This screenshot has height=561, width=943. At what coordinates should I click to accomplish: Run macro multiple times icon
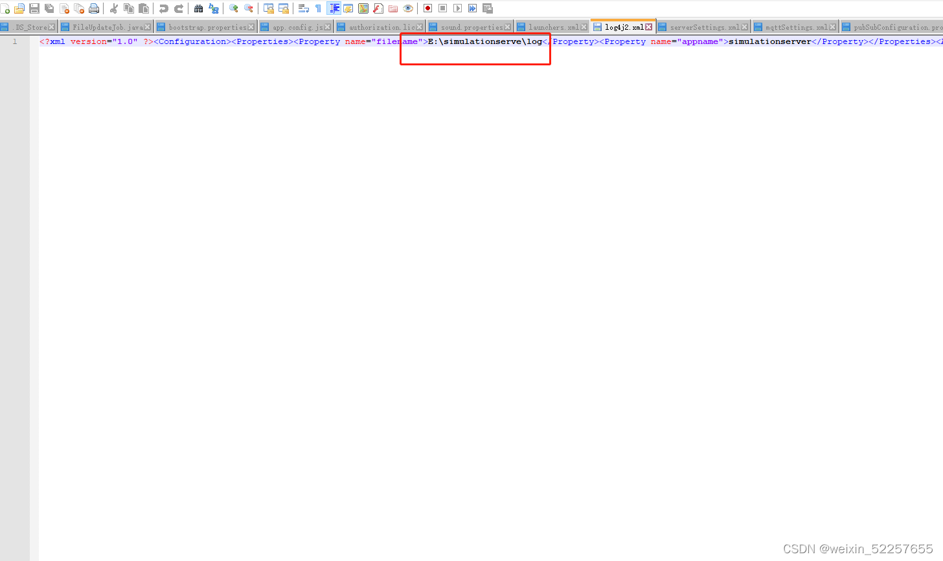(x=472, y=8)
